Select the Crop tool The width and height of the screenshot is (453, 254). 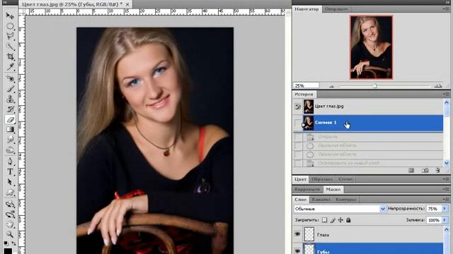pyautogui.click(x=10, y=56)
